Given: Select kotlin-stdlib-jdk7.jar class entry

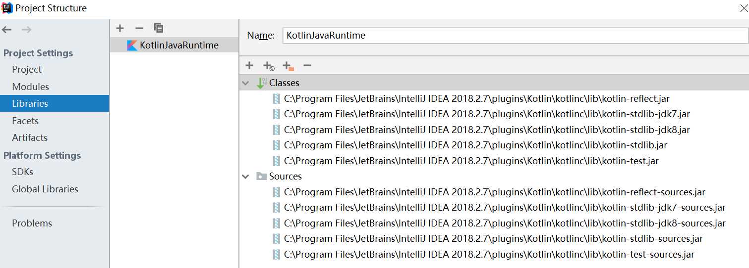Looking at the screenshot, I should [487, 114].
